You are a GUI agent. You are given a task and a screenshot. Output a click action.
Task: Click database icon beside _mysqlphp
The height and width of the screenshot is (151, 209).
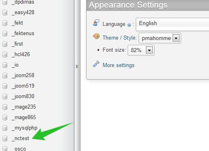pyautogui.click(x=5, y=128)
